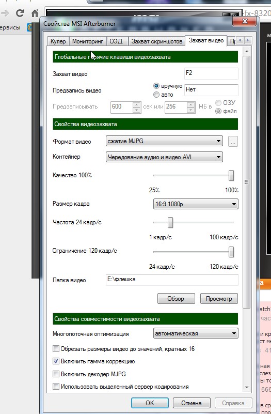This screenshot has width=271, height=414.
Task: Open the Контейнер dropdown
Action: 164,157
